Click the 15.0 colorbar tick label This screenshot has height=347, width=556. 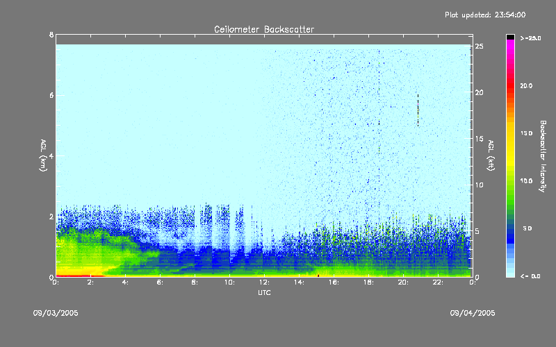click(526, 133)
